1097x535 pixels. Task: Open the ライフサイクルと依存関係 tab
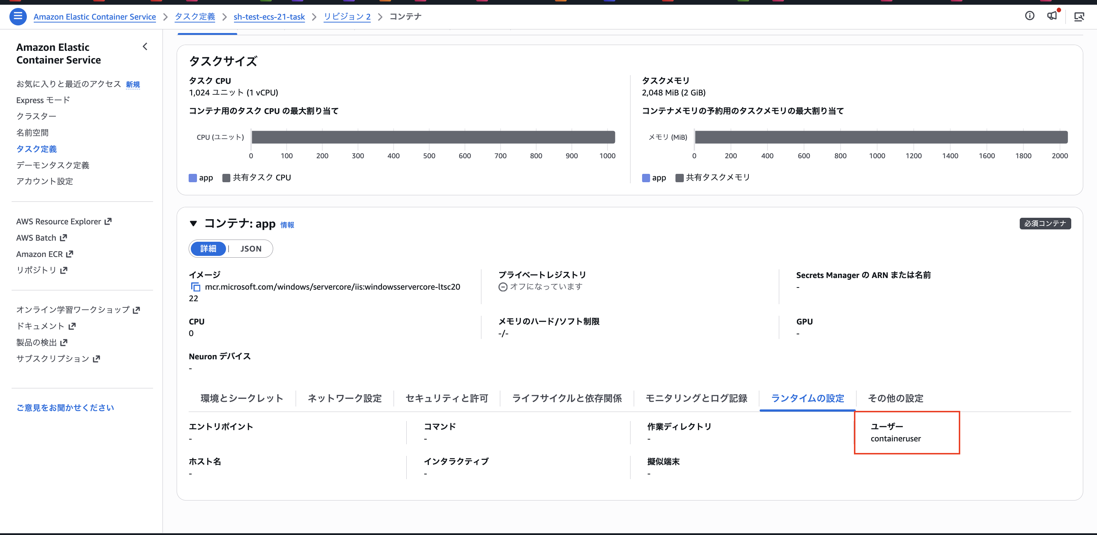(x=567, y=398)
